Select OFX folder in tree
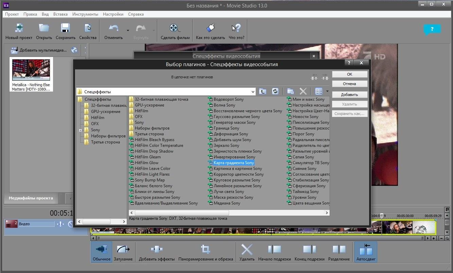This screenshot has width=453, height=273. click(95, 124)
